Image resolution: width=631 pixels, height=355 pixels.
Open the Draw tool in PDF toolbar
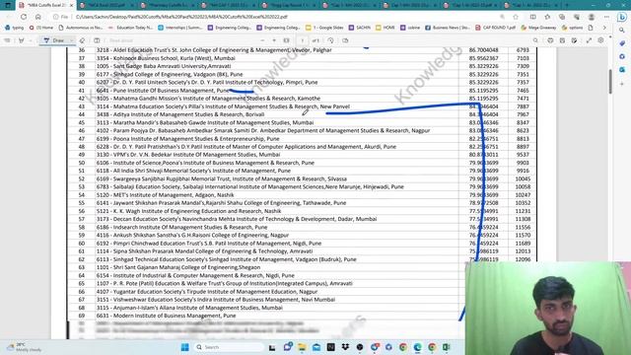tap(54, 40)
